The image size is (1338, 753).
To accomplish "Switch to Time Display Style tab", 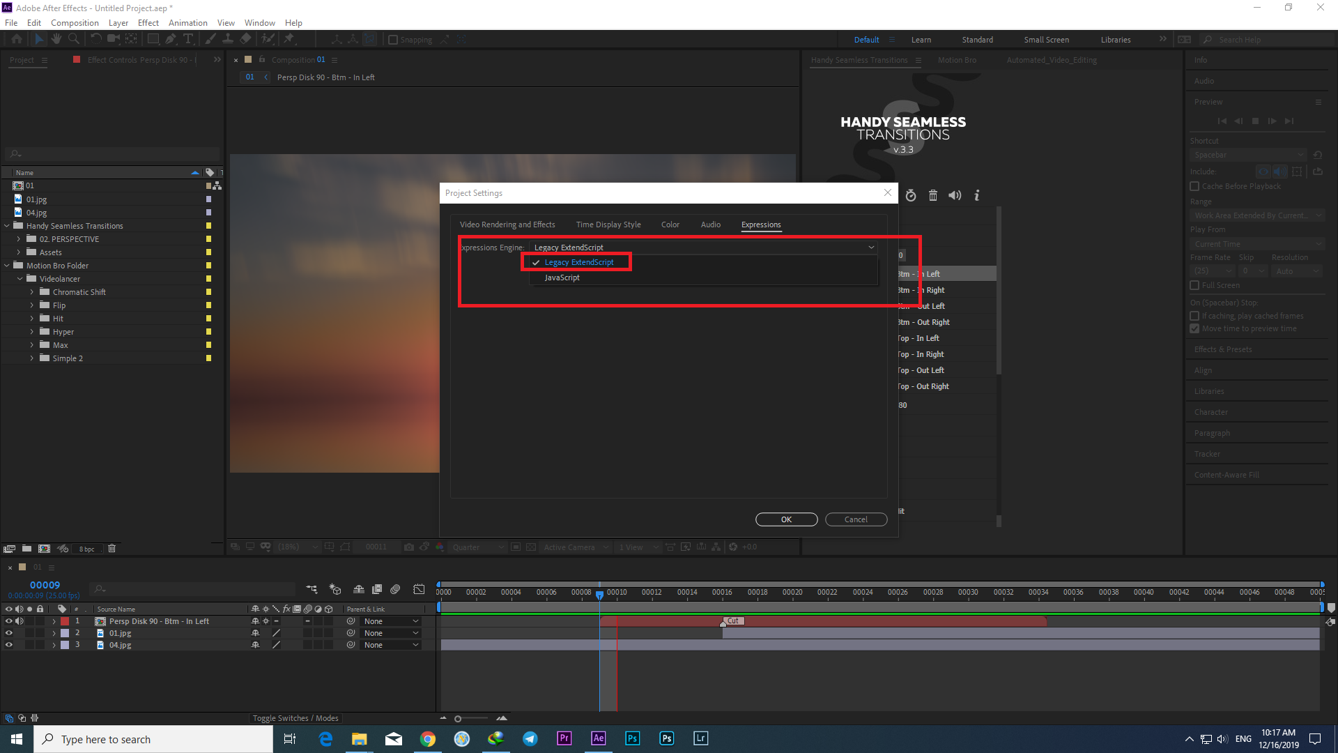I will [608, 225].
